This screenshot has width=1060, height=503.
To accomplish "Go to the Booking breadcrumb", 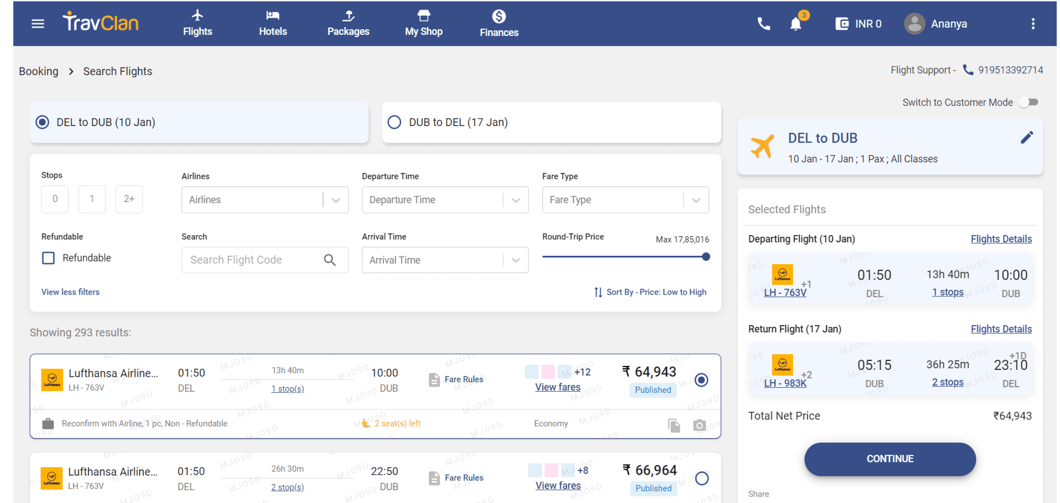I will [39, 71].
